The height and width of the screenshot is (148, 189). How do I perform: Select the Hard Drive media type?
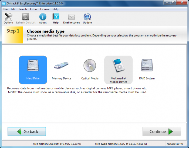[x=33, y=70]
